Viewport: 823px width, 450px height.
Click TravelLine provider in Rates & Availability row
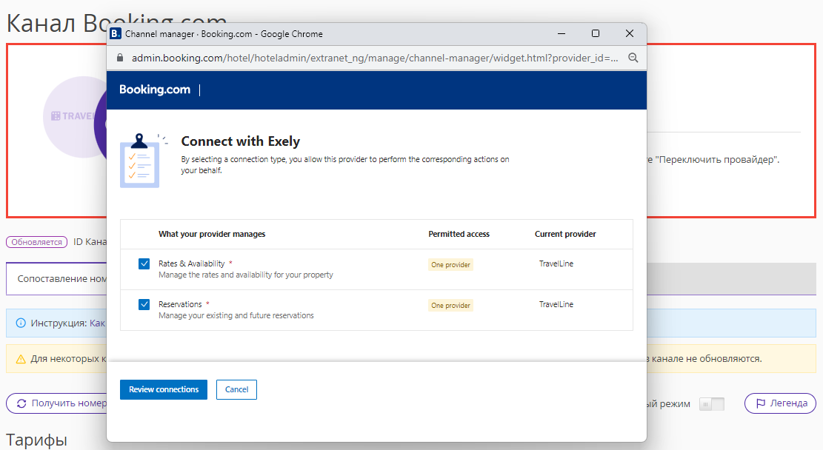click(x=556, y=263)
